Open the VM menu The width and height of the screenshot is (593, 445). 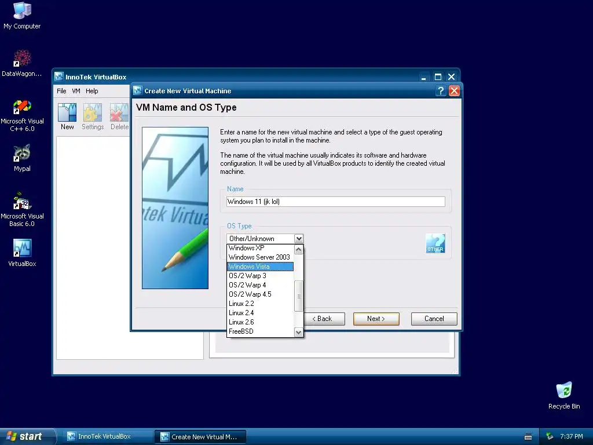click(76, 91)
